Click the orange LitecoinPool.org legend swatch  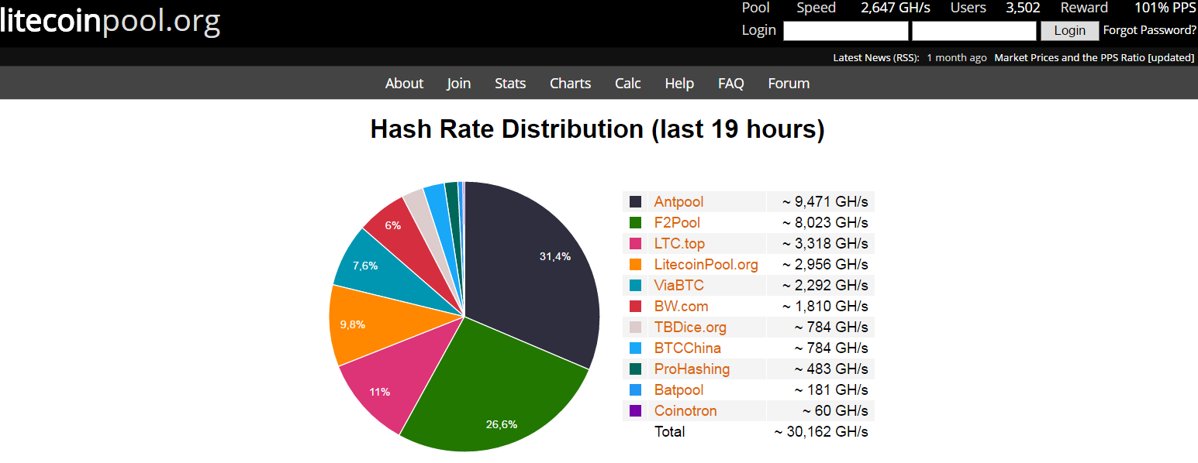[x=636, y=265]
